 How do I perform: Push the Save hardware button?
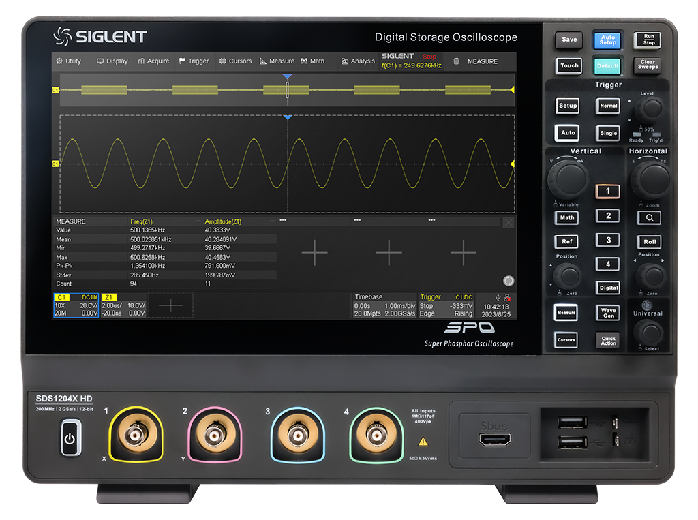pyautogui.click(x=569, y=40)
